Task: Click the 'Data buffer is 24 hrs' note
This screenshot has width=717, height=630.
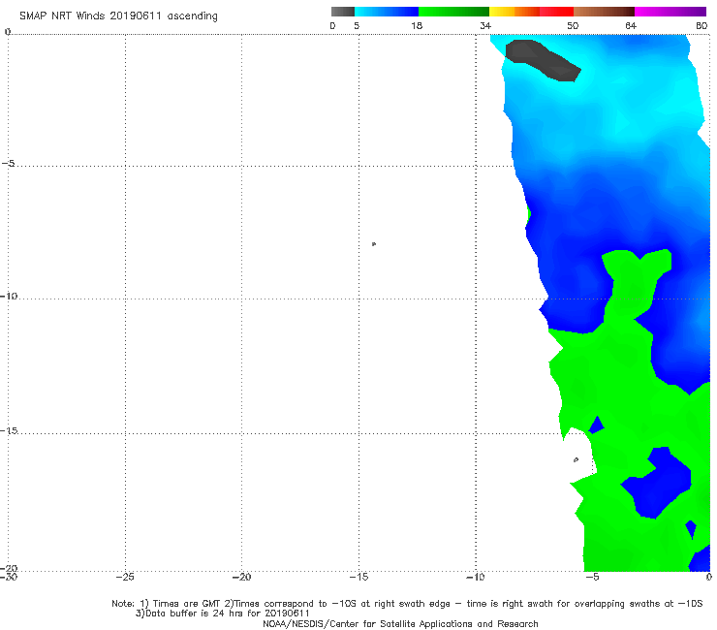Action: tap(222, 614)
